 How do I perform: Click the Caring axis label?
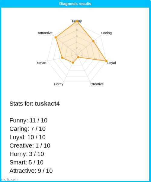tap(106, 33)
